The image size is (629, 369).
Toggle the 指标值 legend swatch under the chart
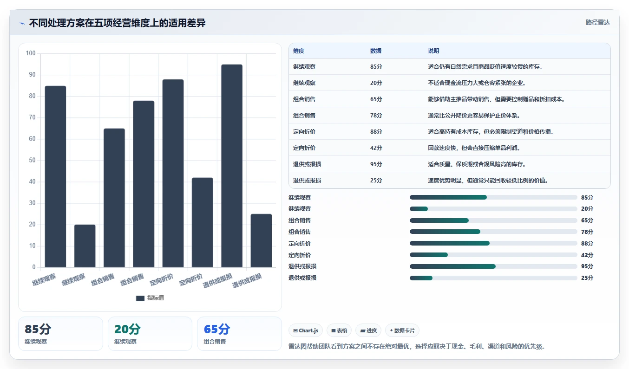(x=140, y=298)
